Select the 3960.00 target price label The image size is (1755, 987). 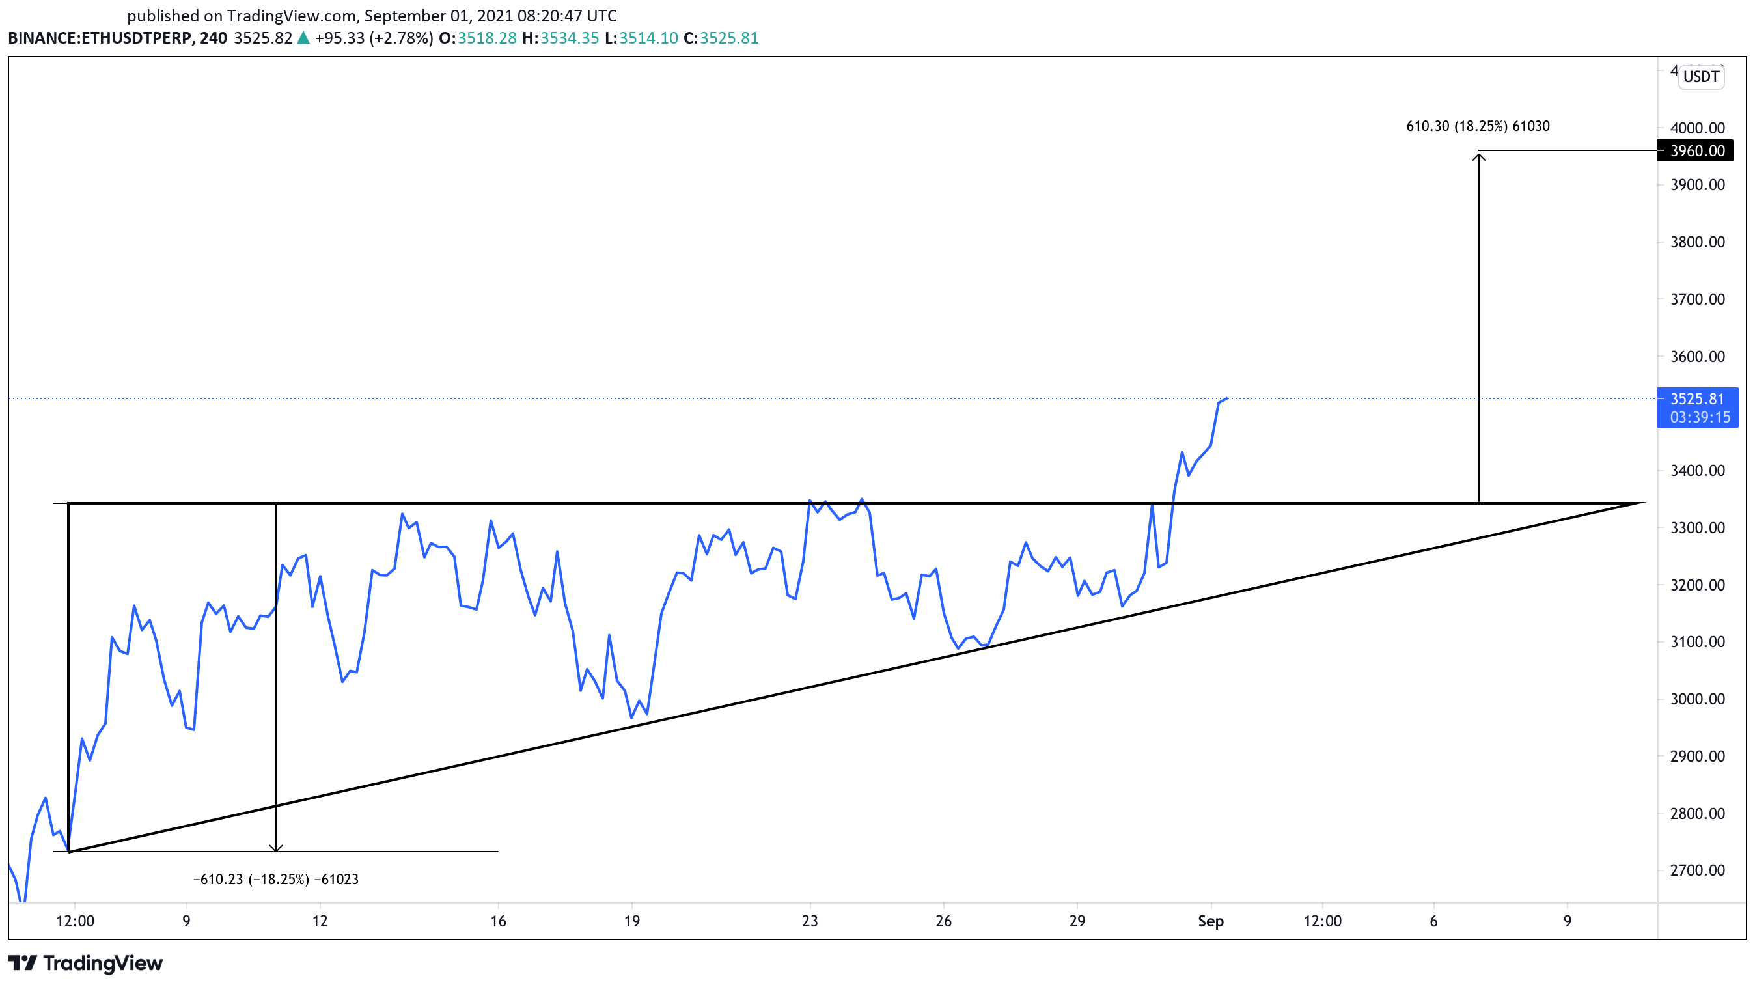pyautogui.click(x=1695, y=150)
